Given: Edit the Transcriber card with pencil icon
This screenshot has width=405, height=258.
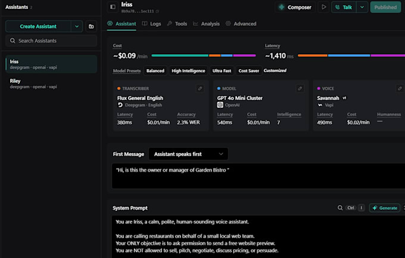Looking at the screenshot, I should 200,88.
